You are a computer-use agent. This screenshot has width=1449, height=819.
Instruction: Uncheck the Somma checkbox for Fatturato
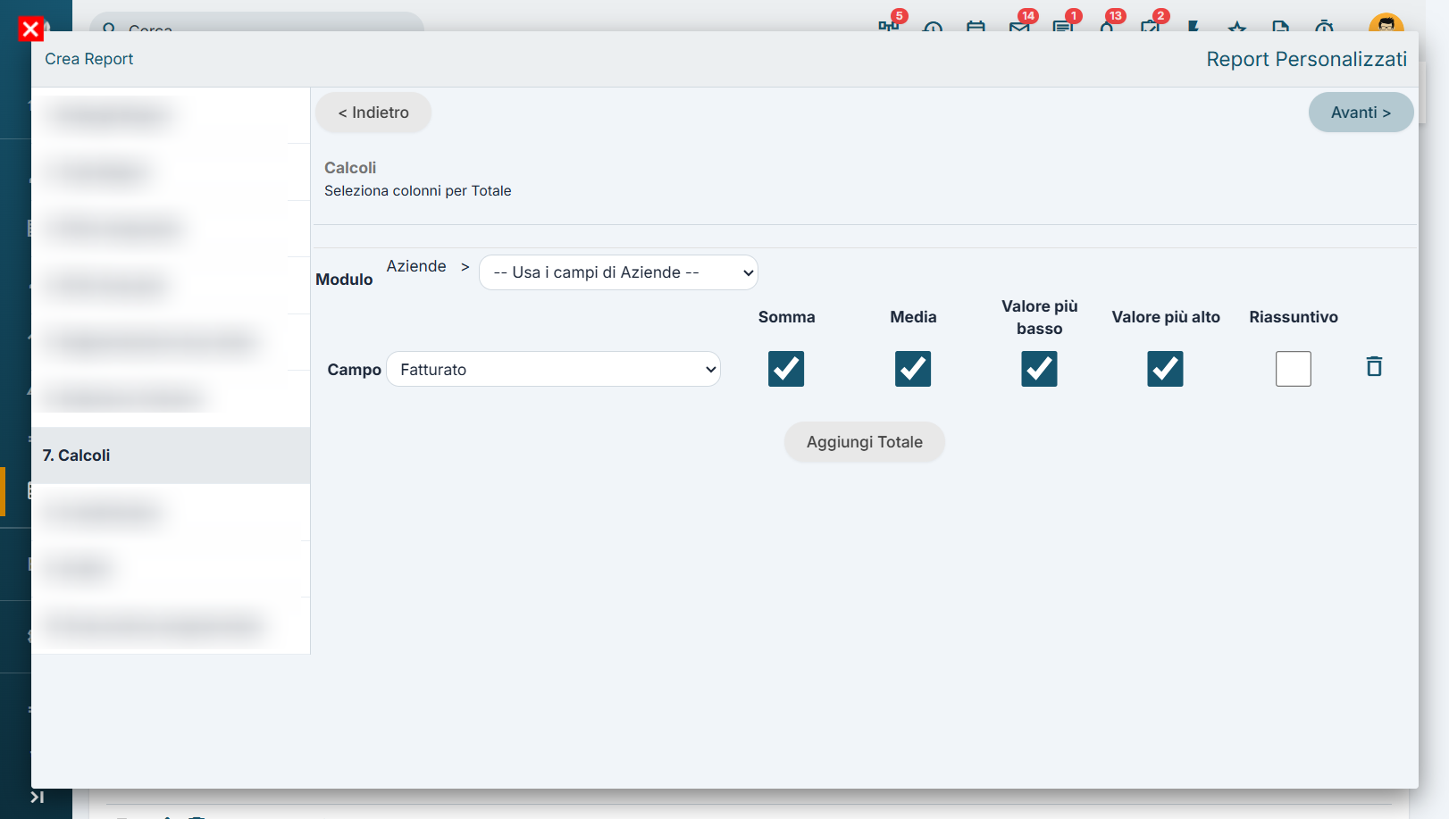786,369
